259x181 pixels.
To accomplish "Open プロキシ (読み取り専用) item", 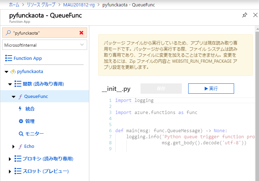I will 48,159.
